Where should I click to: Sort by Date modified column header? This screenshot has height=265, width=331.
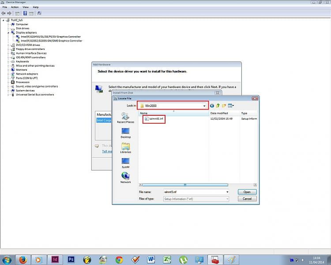(224, 113)
